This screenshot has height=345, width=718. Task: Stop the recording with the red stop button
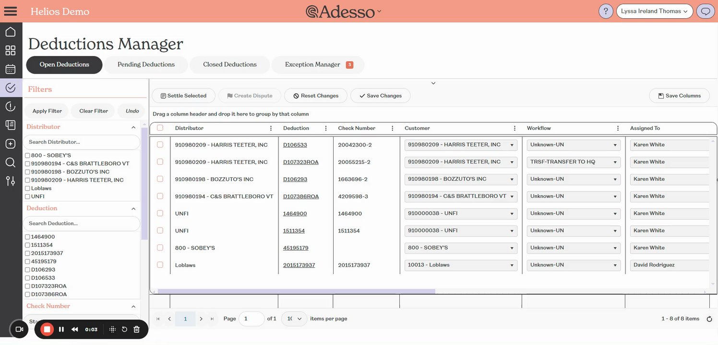47,329
